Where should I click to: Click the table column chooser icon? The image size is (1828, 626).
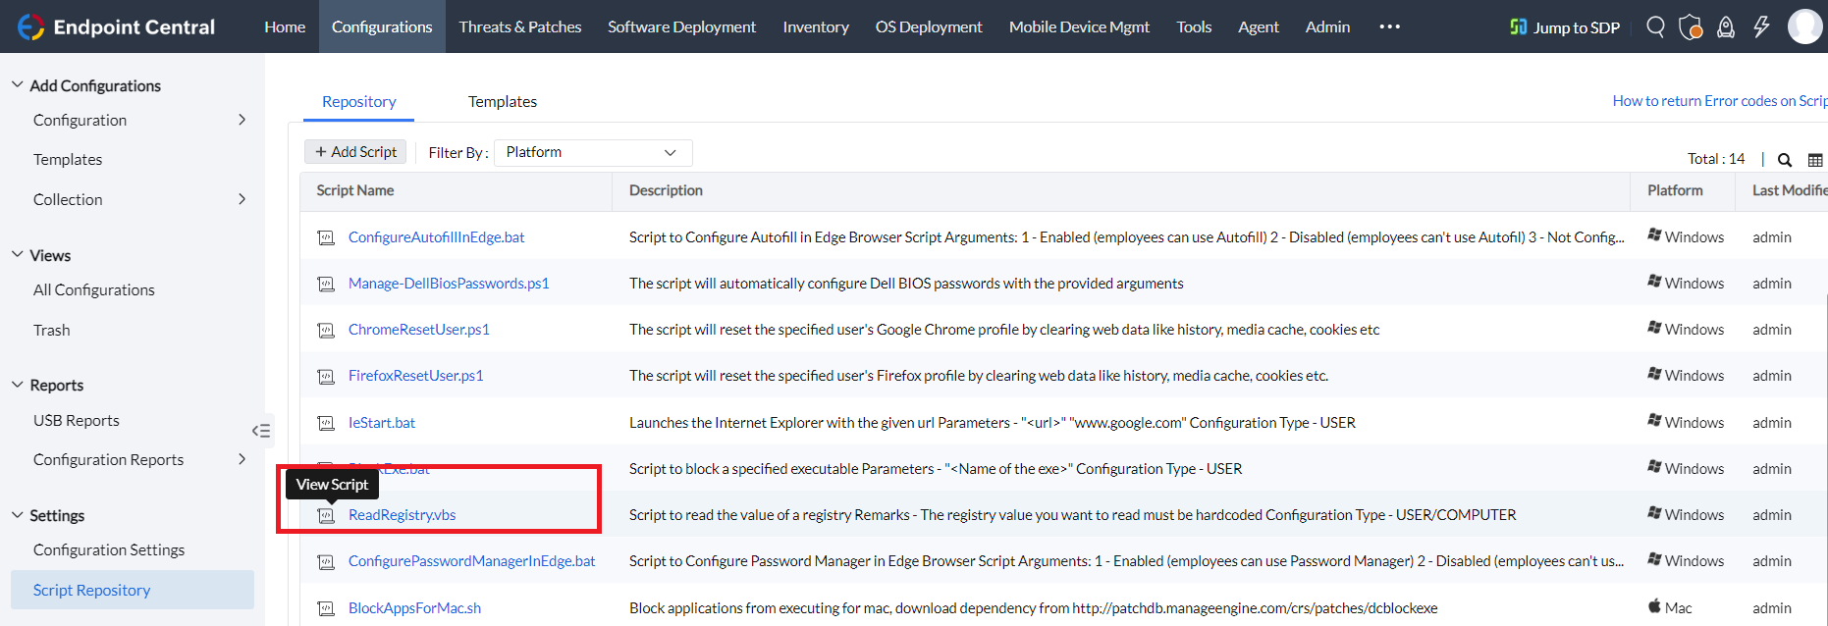click(x=1815, y=160)
